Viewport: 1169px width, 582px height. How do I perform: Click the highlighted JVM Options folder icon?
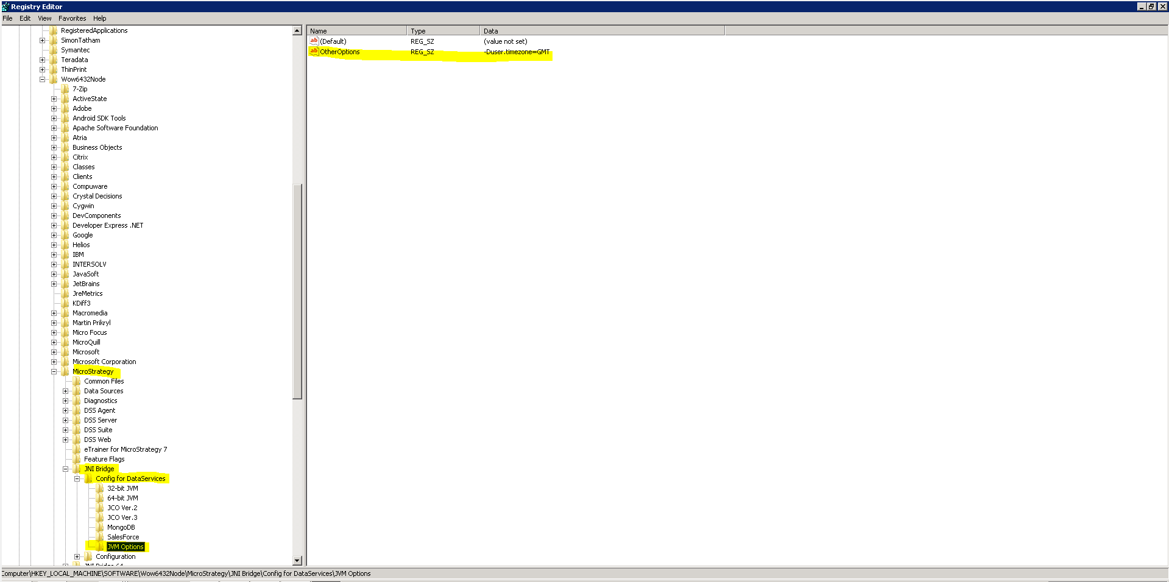[x=98, y=547]
